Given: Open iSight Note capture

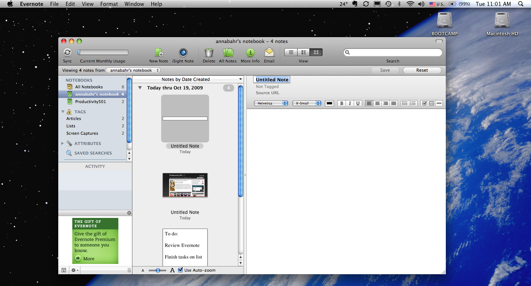Looking at the screenshot, I should pos(183,53).
